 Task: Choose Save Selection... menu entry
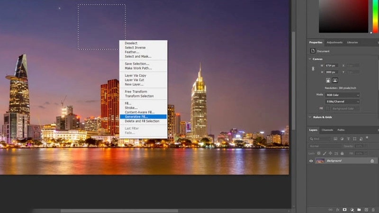[x=137, y=64]
